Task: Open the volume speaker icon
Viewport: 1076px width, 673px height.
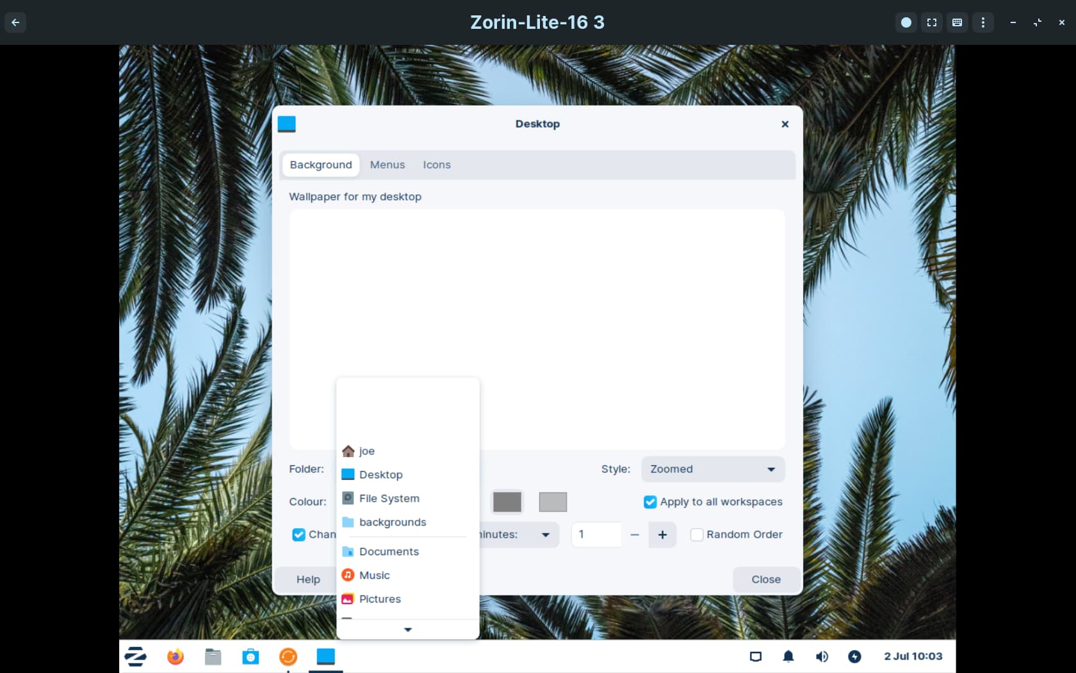Action: pyautogui.click(x=822, y=656)
